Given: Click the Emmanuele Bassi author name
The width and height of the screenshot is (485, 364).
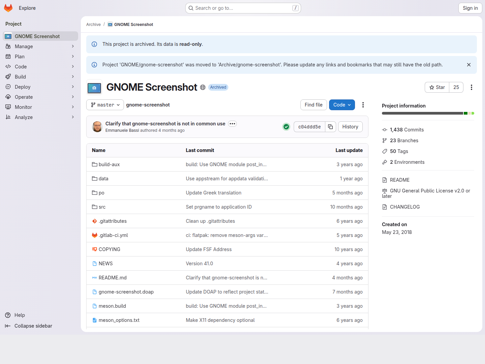Looking at the screenshot, I should [122, 130].
